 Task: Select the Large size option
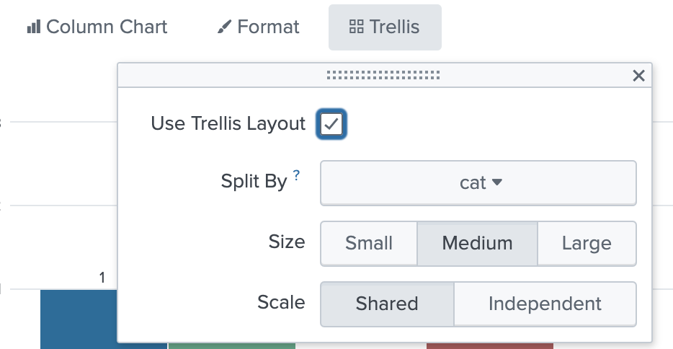point(587,244)
